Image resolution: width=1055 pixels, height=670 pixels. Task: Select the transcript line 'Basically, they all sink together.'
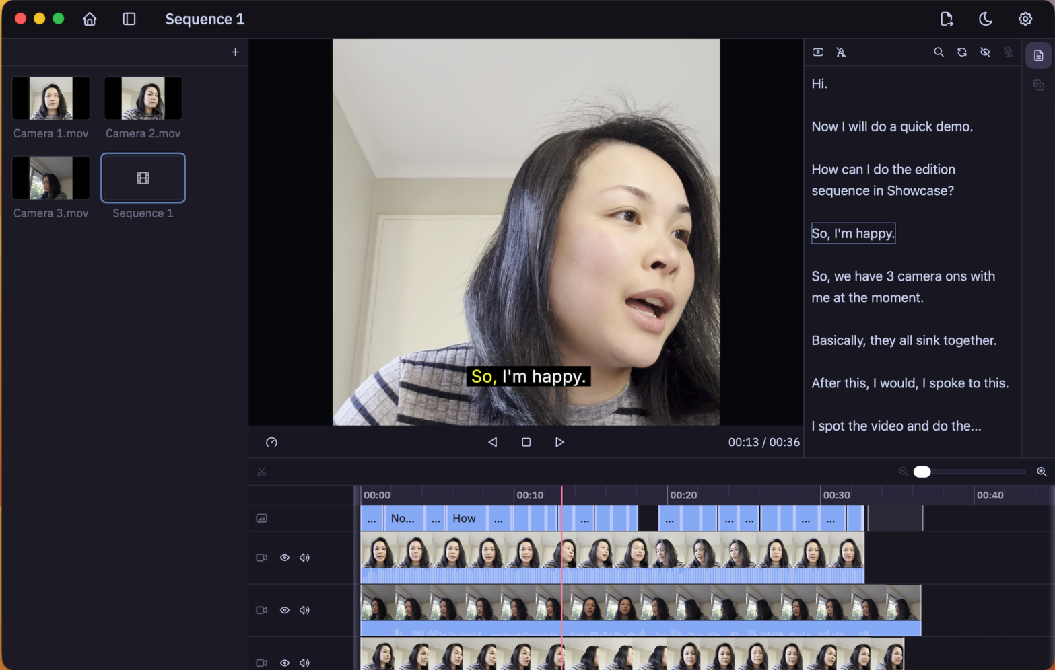coord(904,340)
